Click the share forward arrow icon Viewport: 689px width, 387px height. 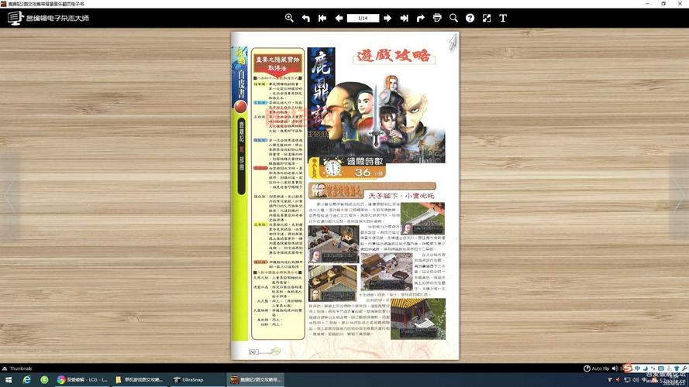[420, 18]
